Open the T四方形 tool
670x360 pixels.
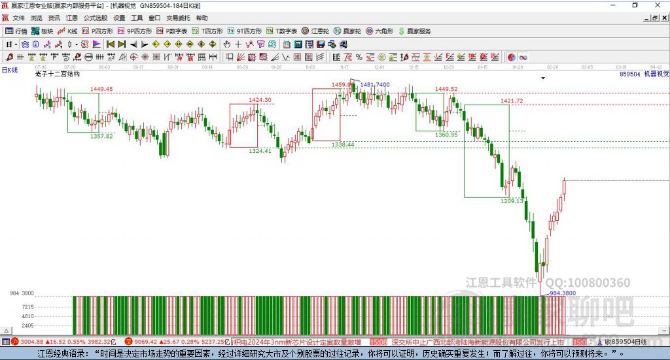click(x=207, y=31)
